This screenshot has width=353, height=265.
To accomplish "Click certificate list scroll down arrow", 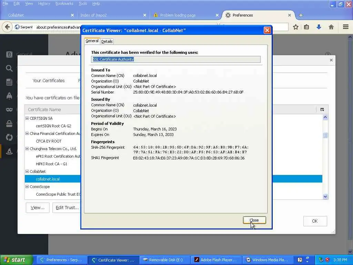I will (x=325, y=196).
